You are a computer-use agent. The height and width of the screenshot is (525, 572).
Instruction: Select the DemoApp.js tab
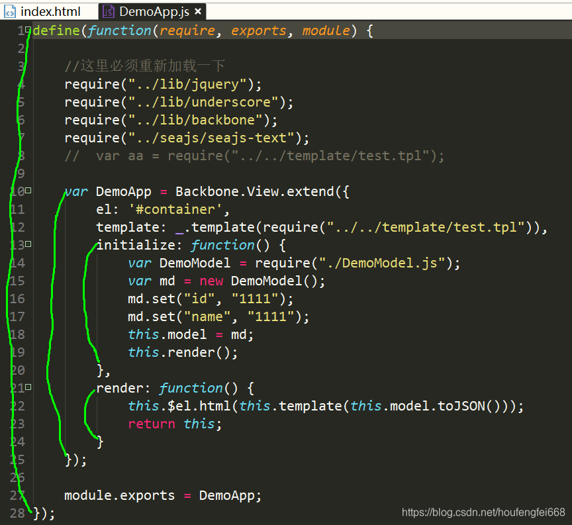(153, 12)
